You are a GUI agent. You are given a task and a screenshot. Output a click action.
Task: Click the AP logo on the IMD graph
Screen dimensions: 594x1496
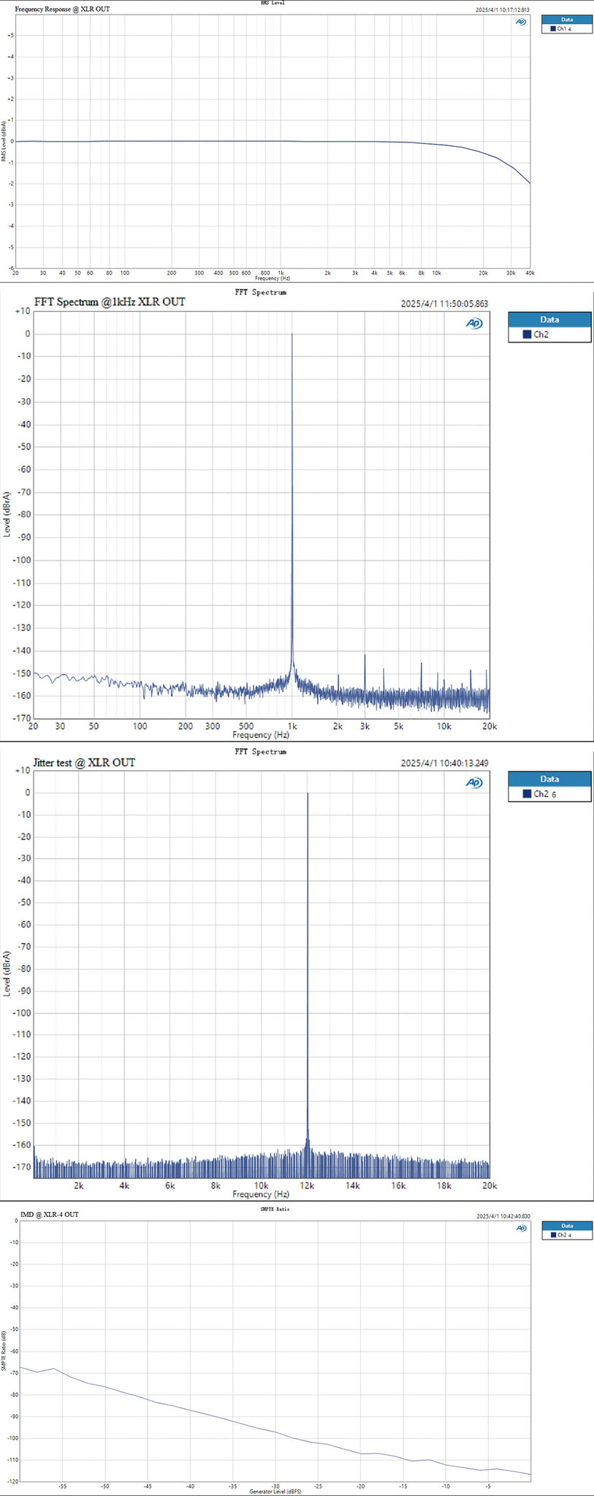[520, 1228]
